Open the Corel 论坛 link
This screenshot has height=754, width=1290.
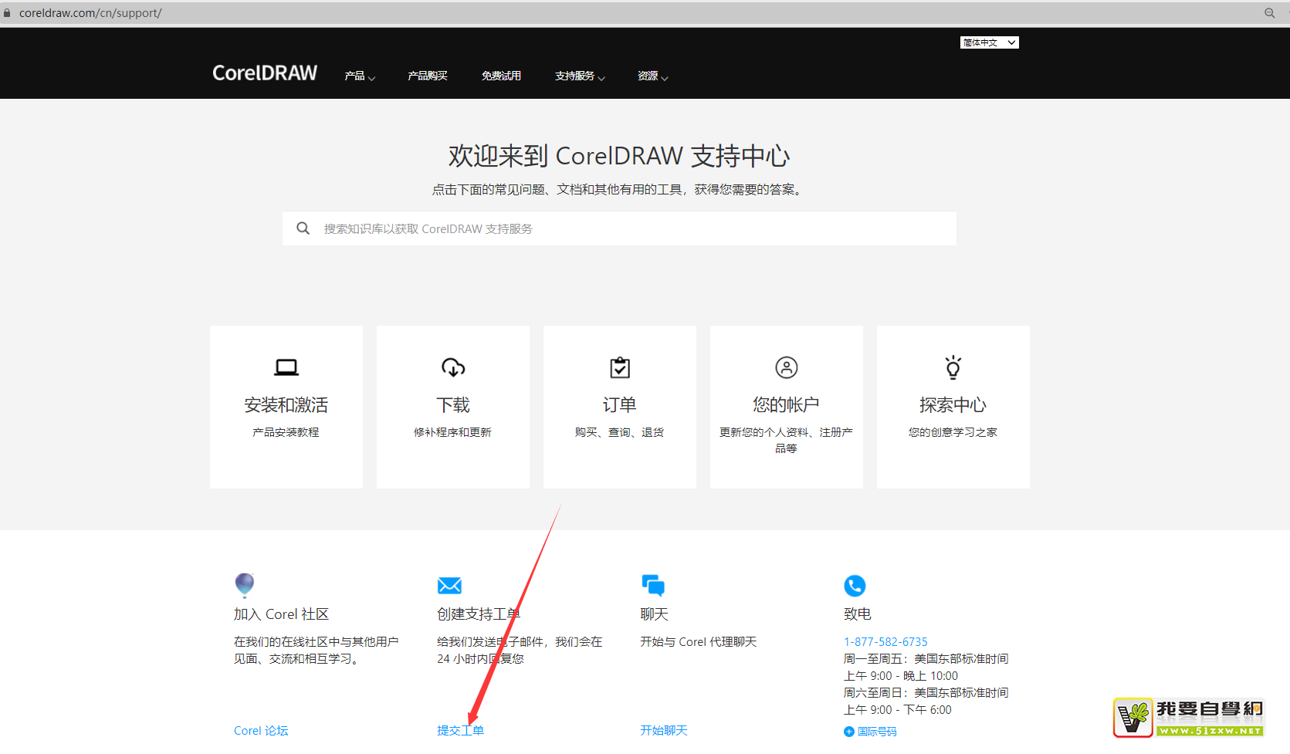261,731
